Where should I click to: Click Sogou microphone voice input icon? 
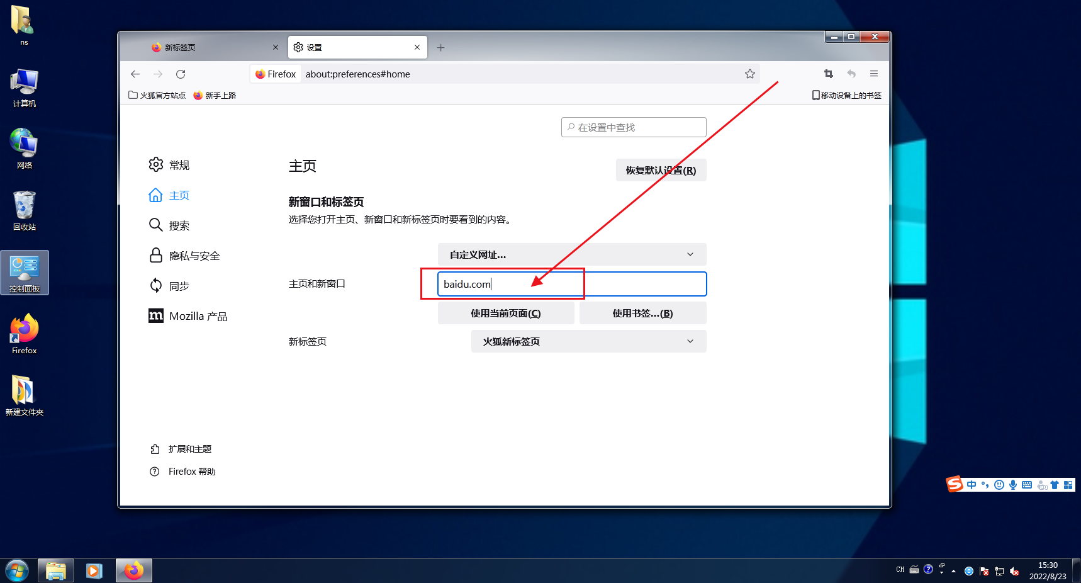[1013, 485]
